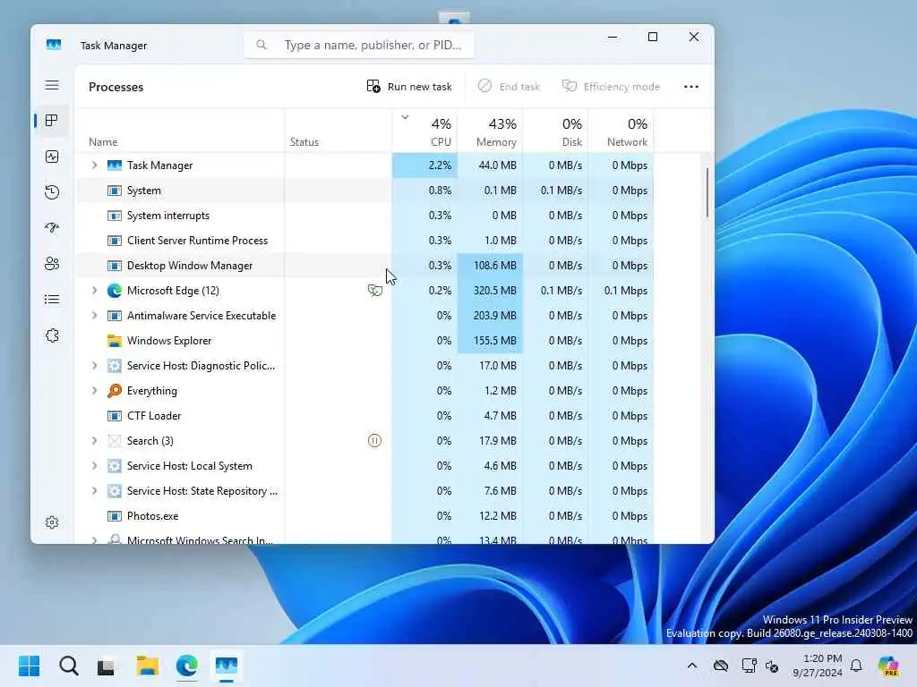
Task: Click the Efficiency mode button
Action: point(611,87)
